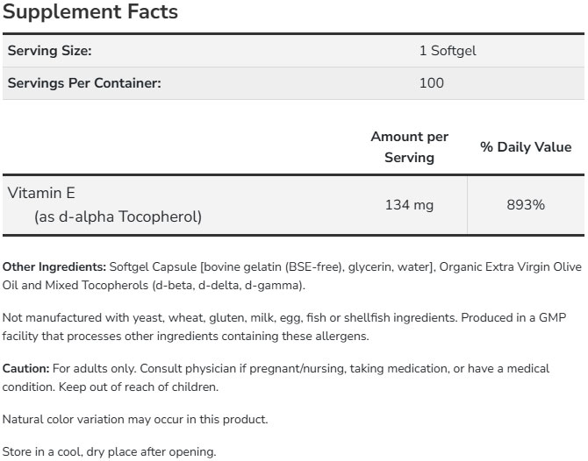Screen dimensions: 588x461
Task: Select the 100 servings value
Action: (x=432, y=83)
